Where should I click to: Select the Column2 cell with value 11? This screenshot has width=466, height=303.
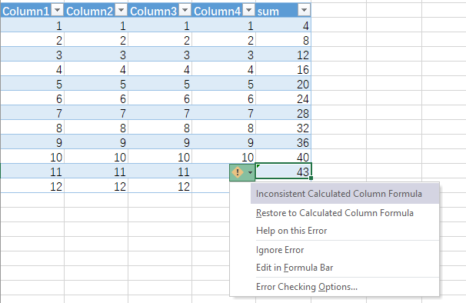(x=96, y=171)
